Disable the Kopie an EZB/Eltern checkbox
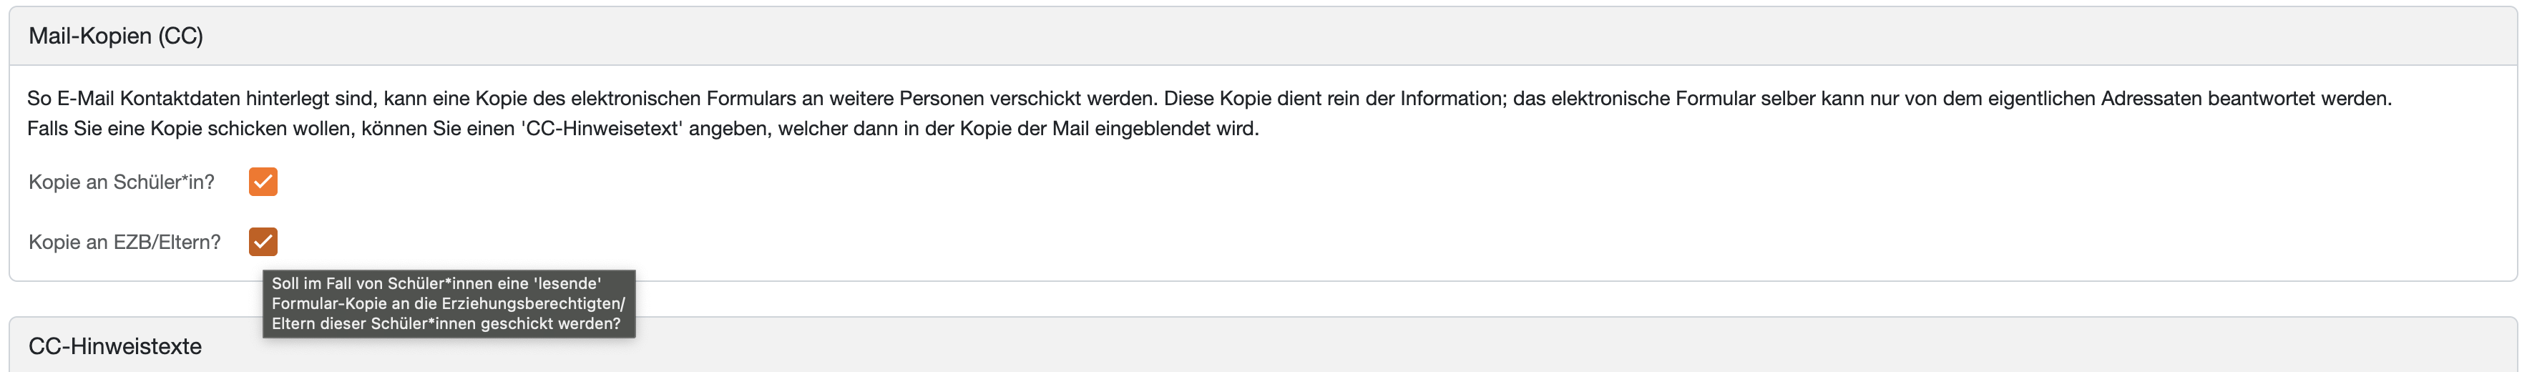This screenshot has height=372, width=2527. coord(263,242)
